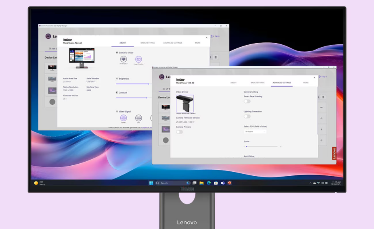The height and width of the screenshot is (229, 375).
Task: Open the Select FOV dropdown
Action: (x=255, y=131)
